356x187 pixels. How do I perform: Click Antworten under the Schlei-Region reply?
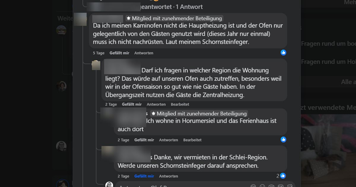[169, 176]
